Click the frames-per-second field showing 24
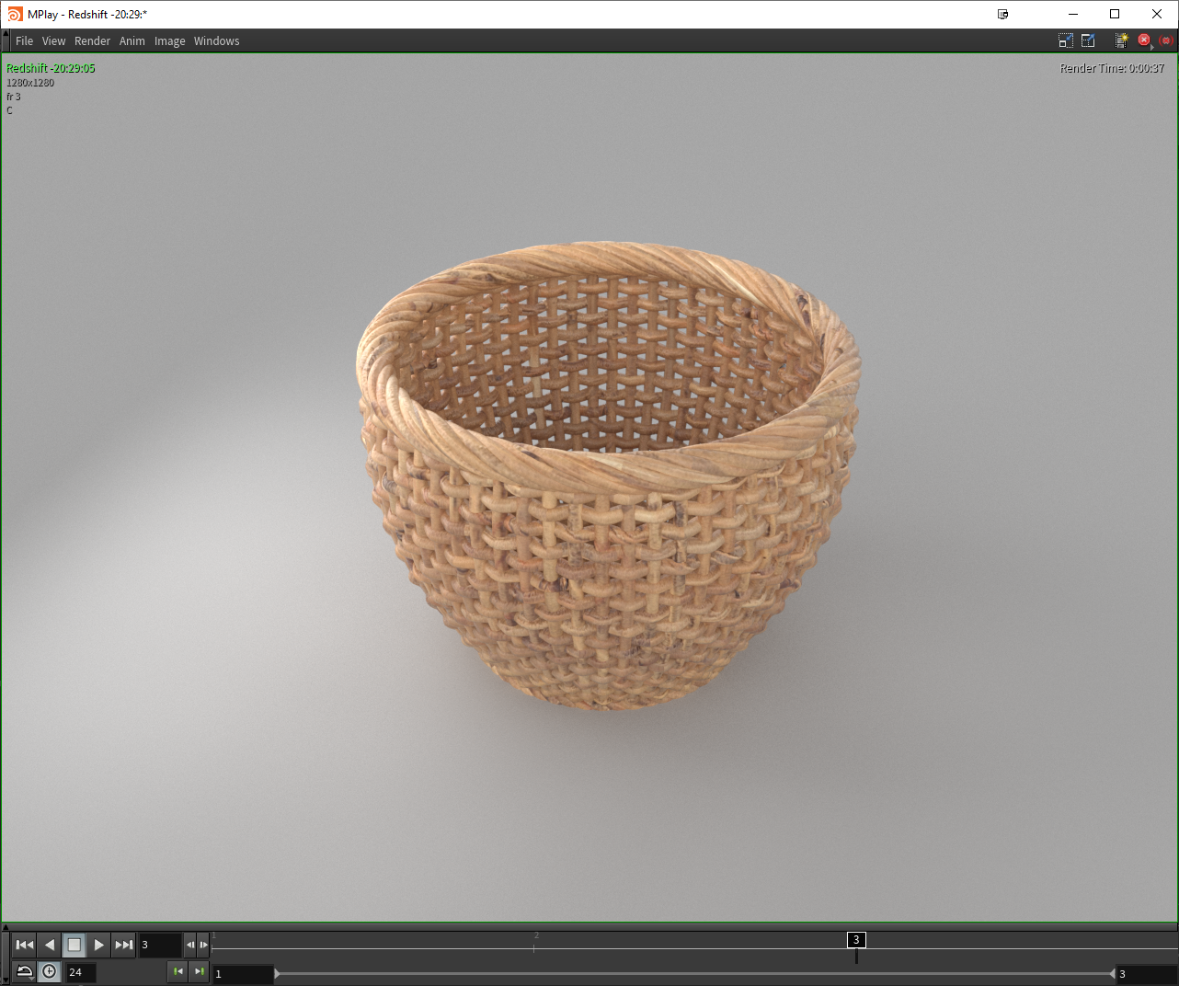1179x986 pixels. [80, 972]
